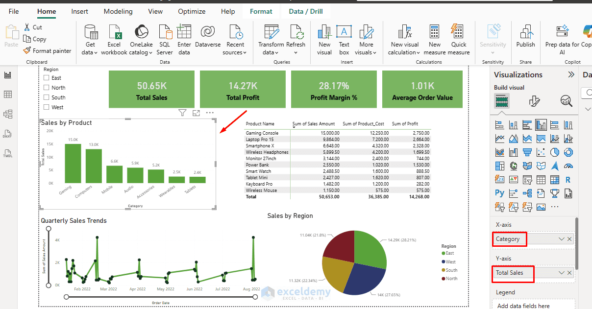
Task: Check the East region checkbox
Action: tap(47, 78)
